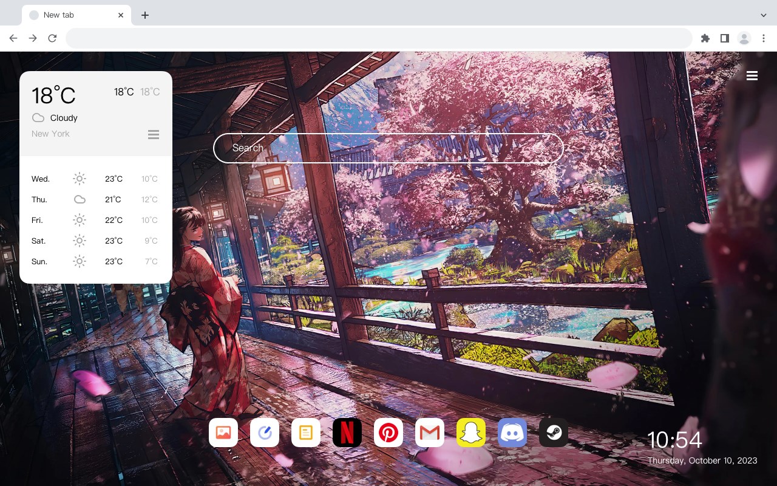Viewport: 777px width, 486px height.
Task: Click the cloud icon beside Cloudy
Action: point(38,118)
